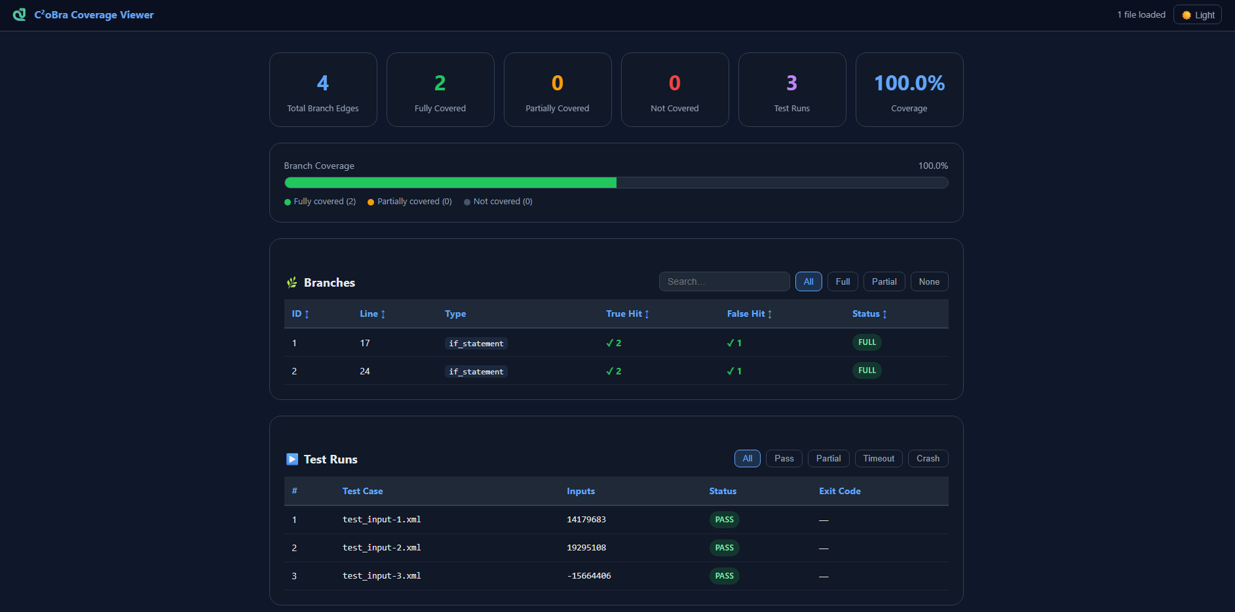Switch branch filter to Full
Screen dimensions: 1235x612
pos(843,281)
